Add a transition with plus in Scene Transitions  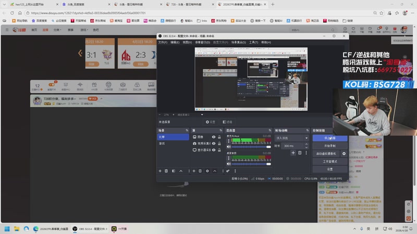coord(293,153)
